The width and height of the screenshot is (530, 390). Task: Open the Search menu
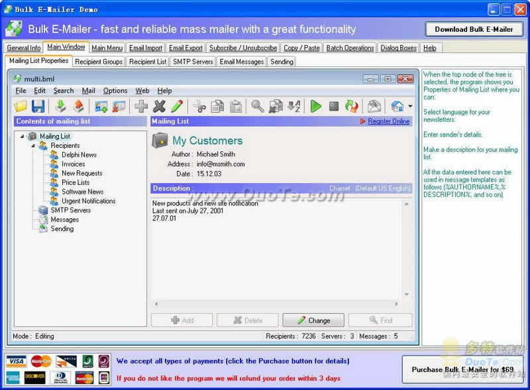tap(64, 91)
